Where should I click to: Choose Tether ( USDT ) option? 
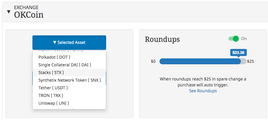pyautogui.click(x=69, y=88)
